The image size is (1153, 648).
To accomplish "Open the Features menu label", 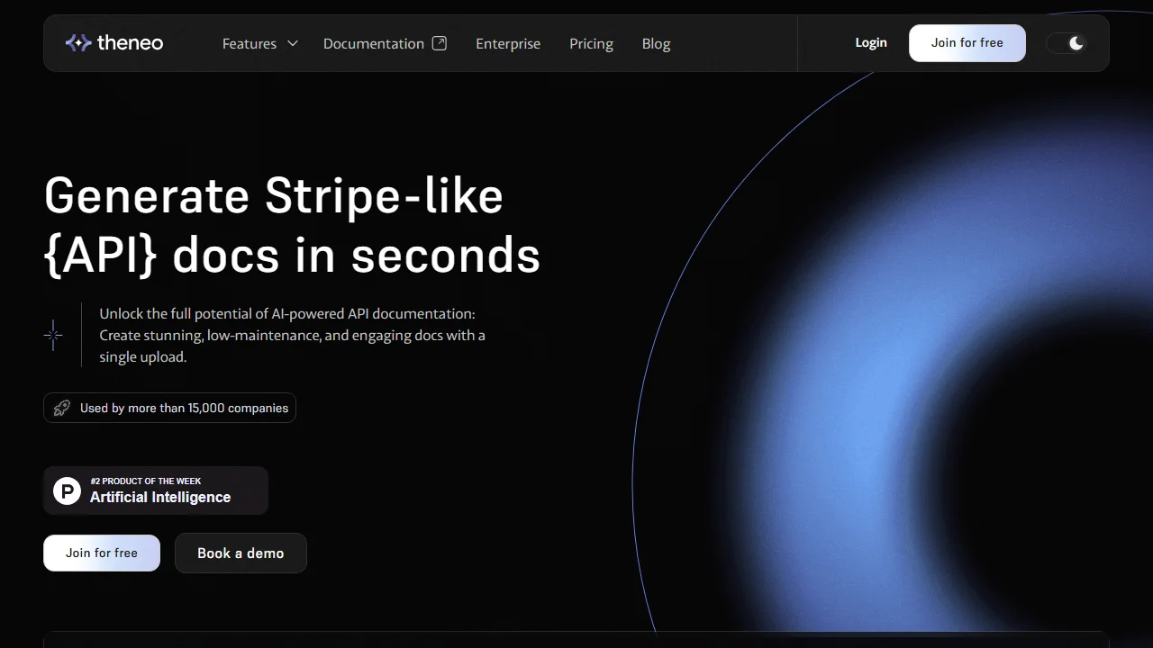I will coord(250,43).
